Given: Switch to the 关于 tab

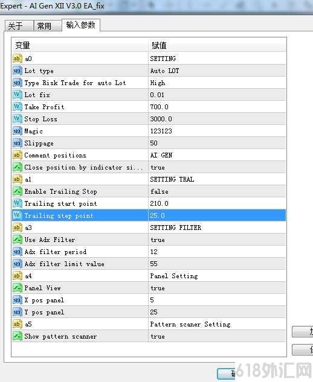Looking at the screenshot, I should coord(19,25).
